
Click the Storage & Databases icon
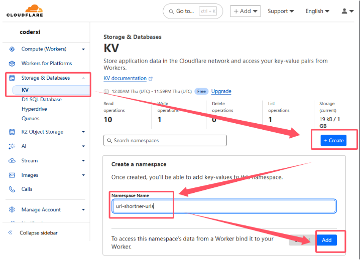pyautogui.click(x=12, y=78)
